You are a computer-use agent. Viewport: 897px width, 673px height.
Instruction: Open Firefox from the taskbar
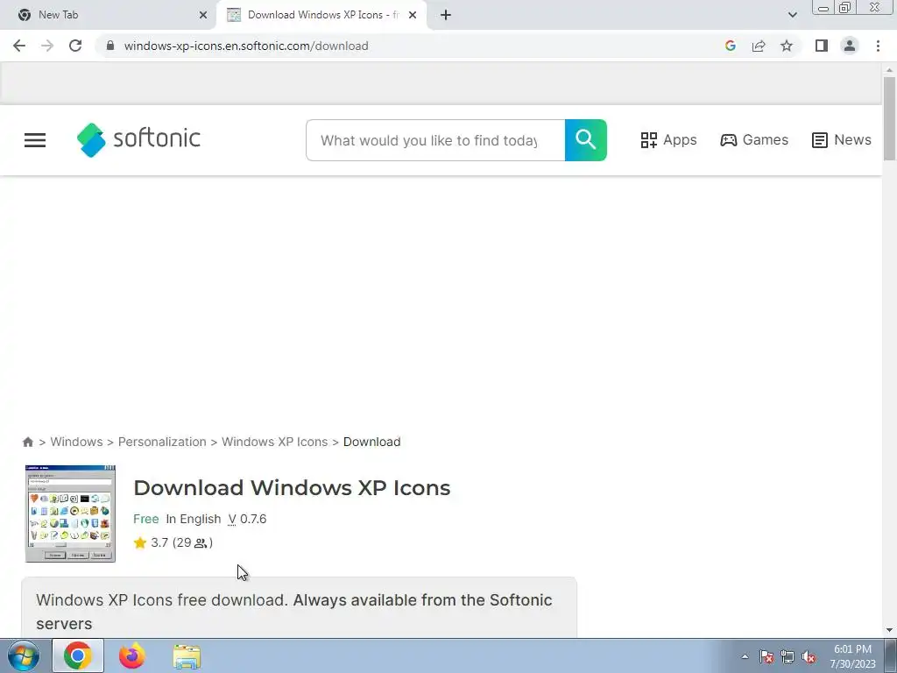pos(131,655)
